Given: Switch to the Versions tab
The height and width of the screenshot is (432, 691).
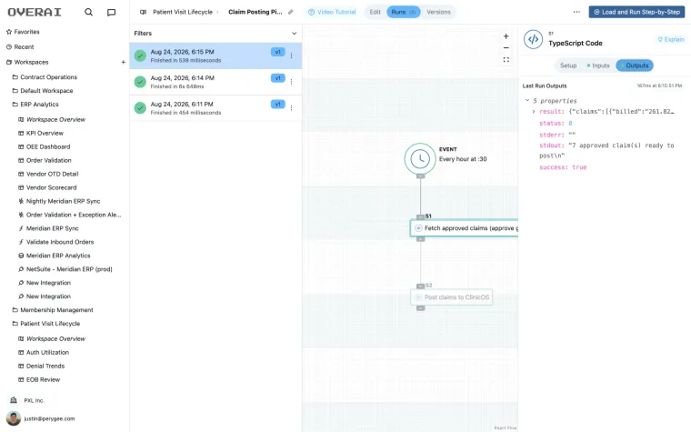Looking at the screenshot, I should pyautogui.click(x=438, y=12).
